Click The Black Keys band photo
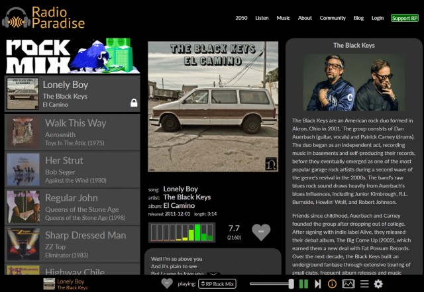The image size is (424, 292). (x=354, y=83)
